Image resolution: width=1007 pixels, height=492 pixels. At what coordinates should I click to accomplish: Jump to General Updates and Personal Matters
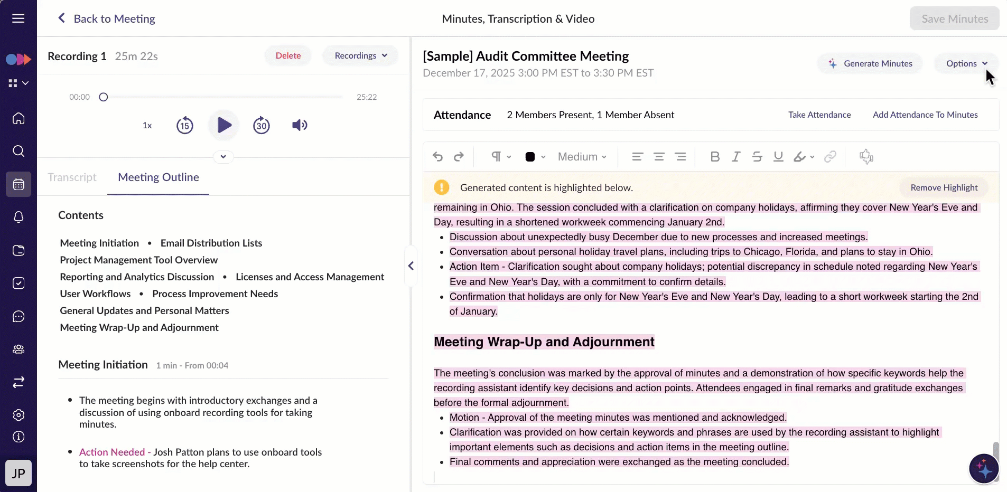click(144, 311)
